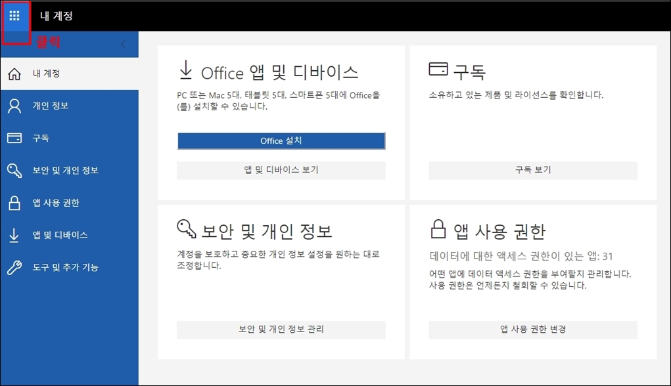
Task: Click the Office 설치 button
Action: tap(281, 140)
